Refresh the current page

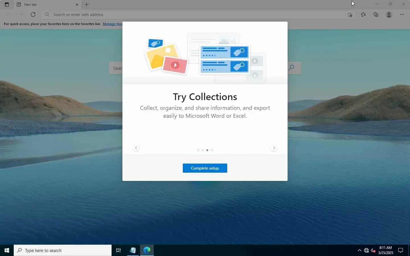(x=33, y=15)
